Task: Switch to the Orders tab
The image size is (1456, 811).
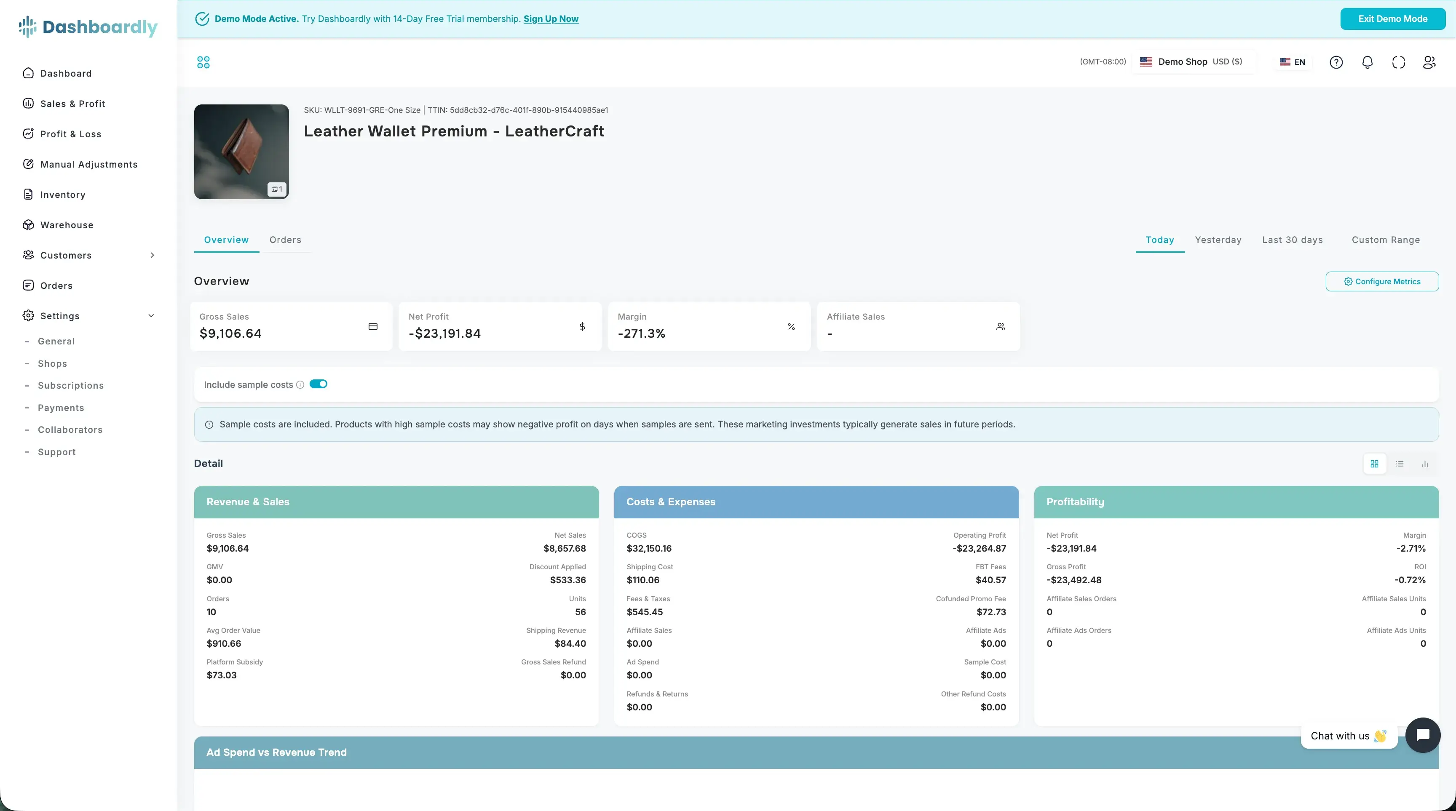Action: [x=285, y=240]
